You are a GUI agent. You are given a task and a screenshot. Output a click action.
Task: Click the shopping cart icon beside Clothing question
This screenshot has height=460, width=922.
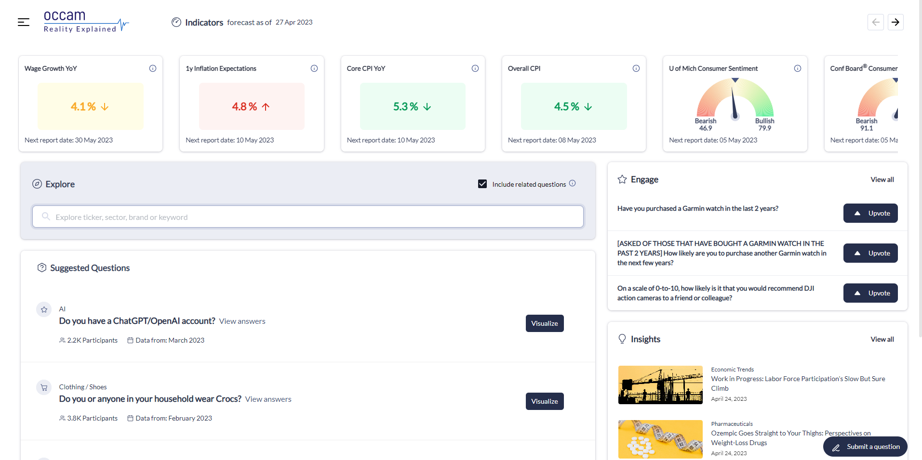point(44,387)
